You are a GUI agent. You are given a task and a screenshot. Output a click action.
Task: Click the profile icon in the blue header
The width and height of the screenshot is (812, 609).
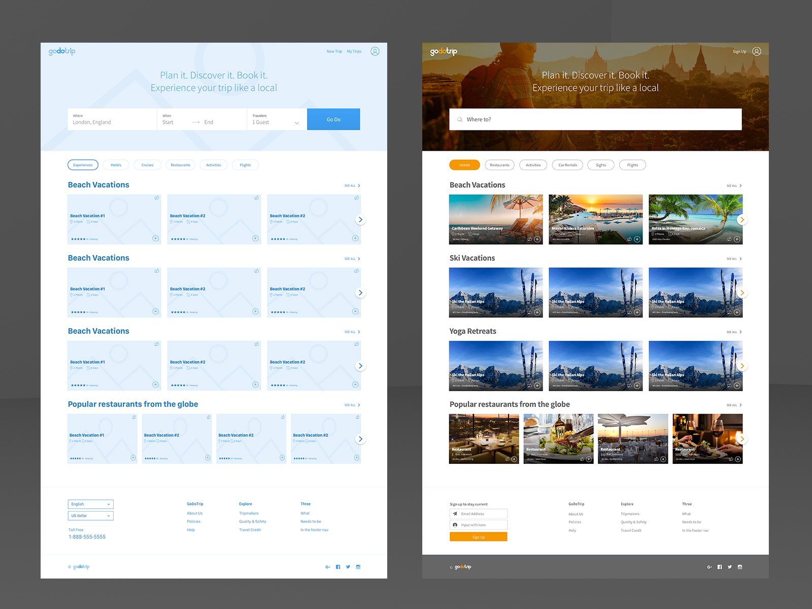(x=375, y=51)
